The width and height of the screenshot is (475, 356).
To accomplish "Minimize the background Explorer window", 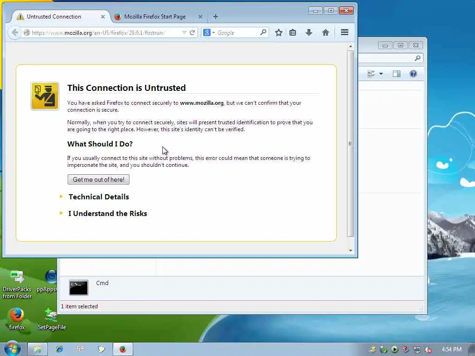I will click(x=385, y=45).
